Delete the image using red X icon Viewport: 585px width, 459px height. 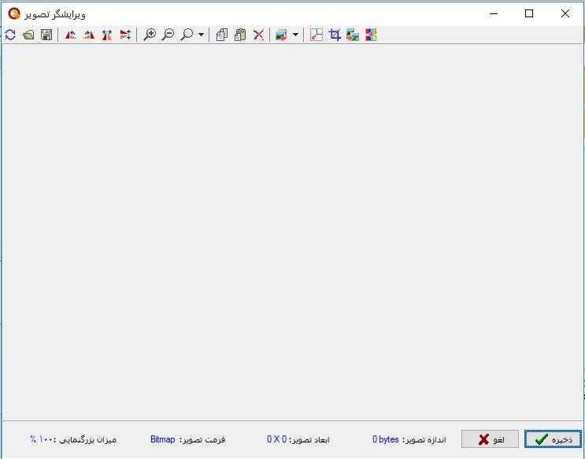(258, 35)
